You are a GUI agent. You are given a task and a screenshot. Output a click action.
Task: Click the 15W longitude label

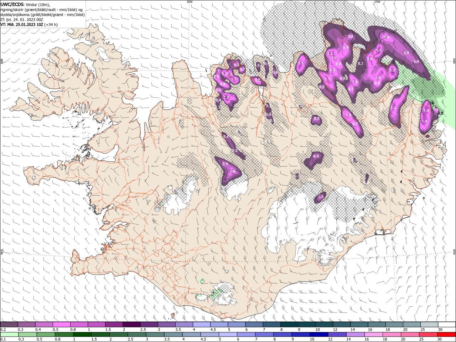click(x=377, y=2)
